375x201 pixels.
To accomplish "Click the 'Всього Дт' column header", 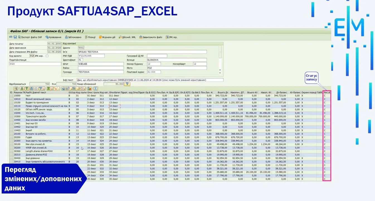I will click(221, 92).
